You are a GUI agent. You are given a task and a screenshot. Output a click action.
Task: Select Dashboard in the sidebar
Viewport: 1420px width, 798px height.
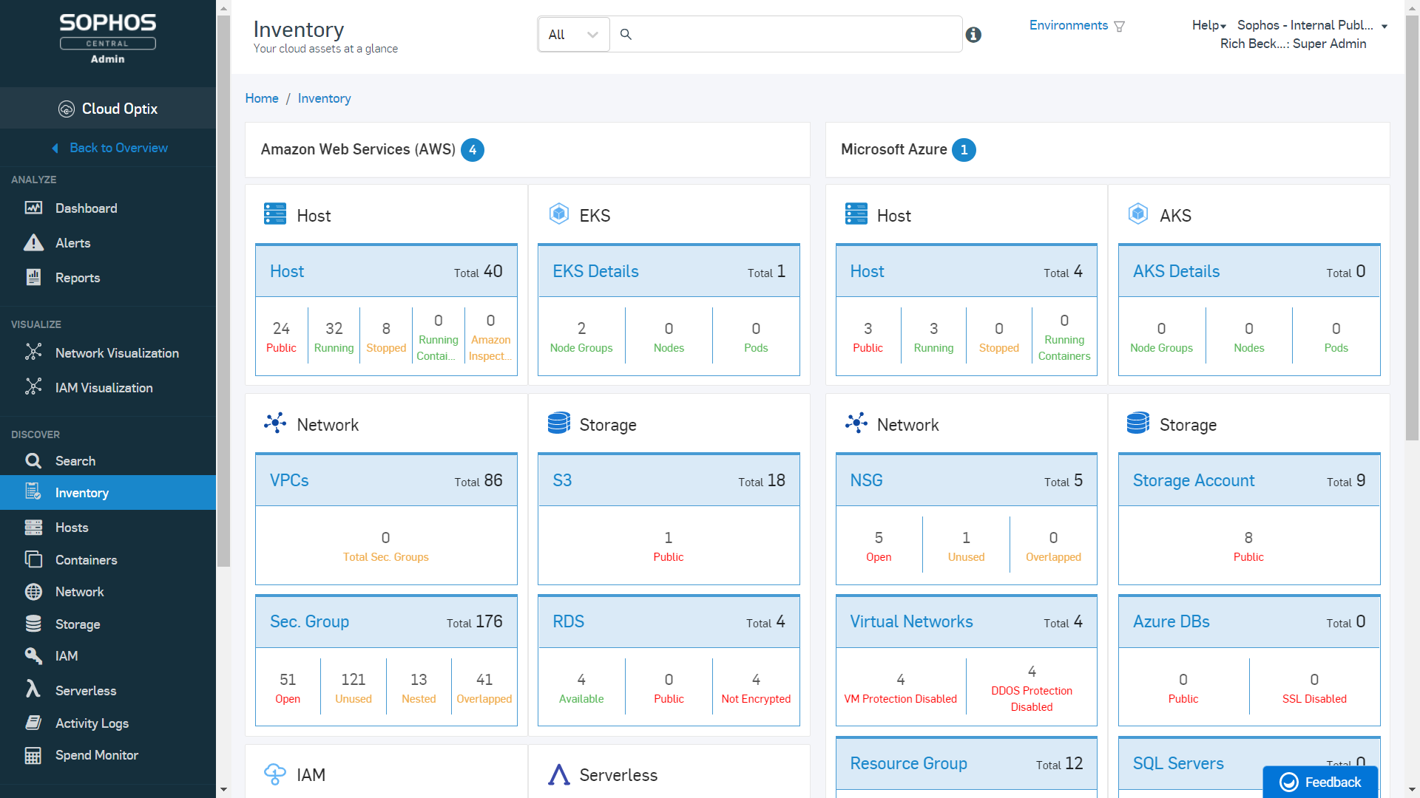[86, 208]
